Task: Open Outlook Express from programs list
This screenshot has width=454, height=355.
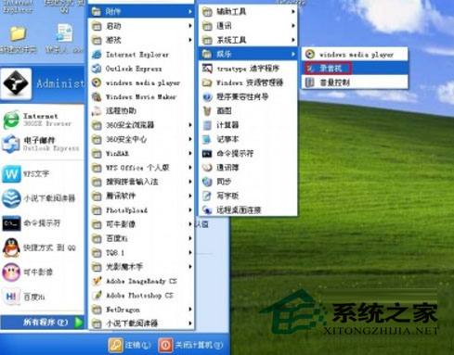Action: click(x=141, y=69)
